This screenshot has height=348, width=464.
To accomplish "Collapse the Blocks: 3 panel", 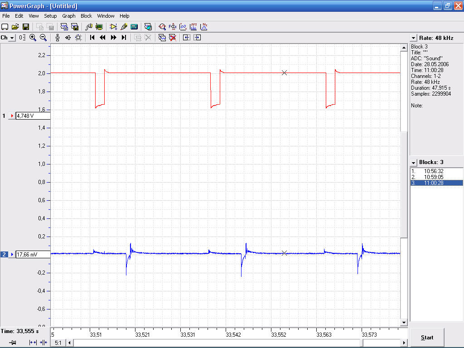I will (413, 163).
